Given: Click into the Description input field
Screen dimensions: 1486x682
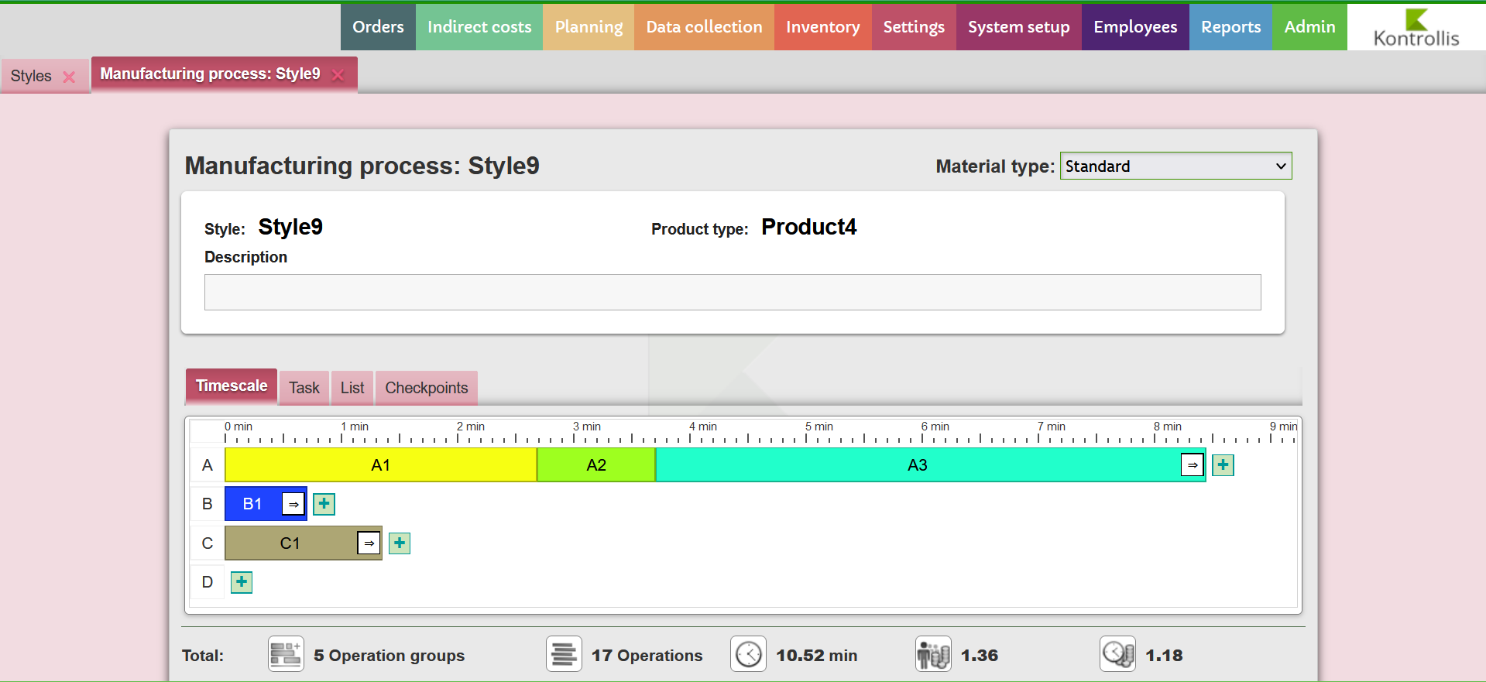Looking at the screenshot, I should [x=733, y=292].
